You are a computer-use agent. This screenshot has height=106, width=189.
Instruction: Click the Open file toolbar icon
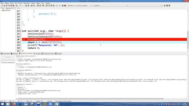coord(4,6)
